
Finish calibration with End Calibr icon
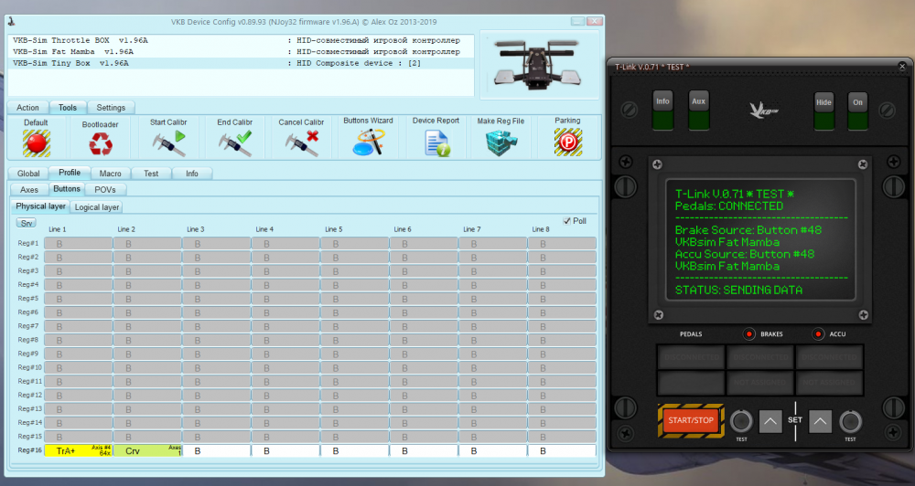tap(235, 143)
